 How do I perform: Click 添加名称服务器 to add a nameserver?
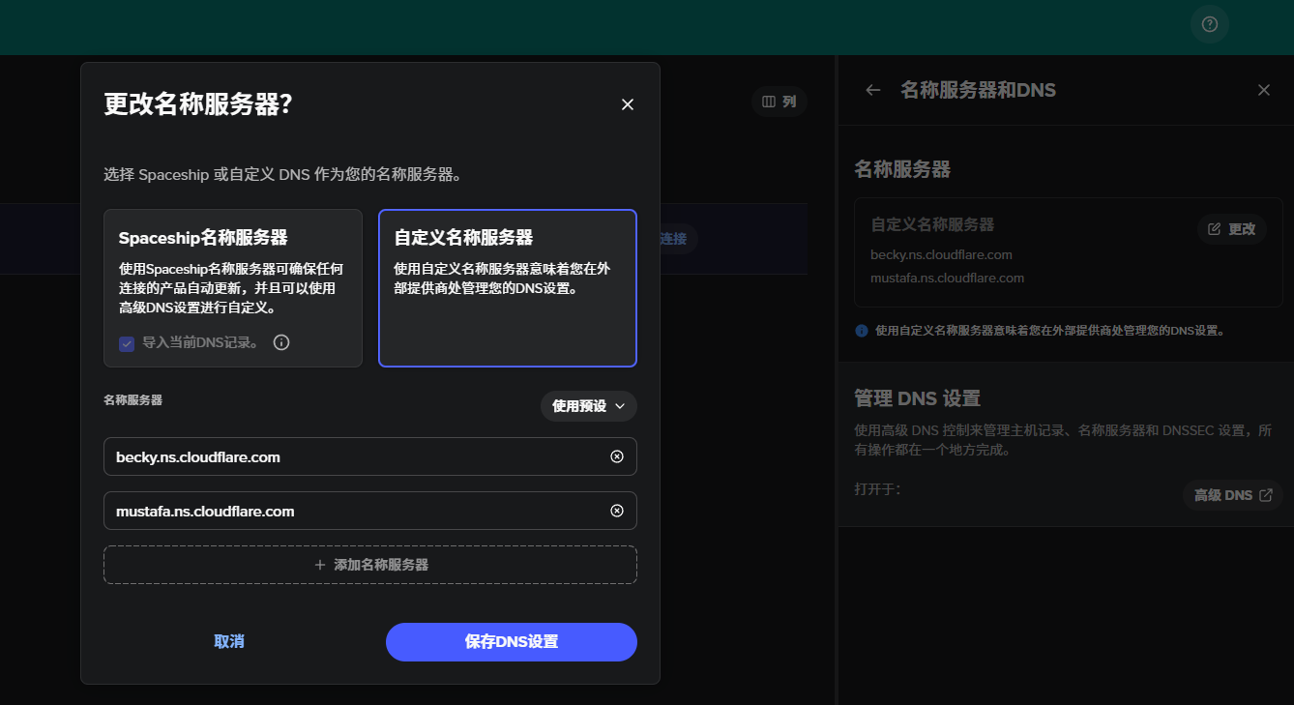click(x=370, y=565)
